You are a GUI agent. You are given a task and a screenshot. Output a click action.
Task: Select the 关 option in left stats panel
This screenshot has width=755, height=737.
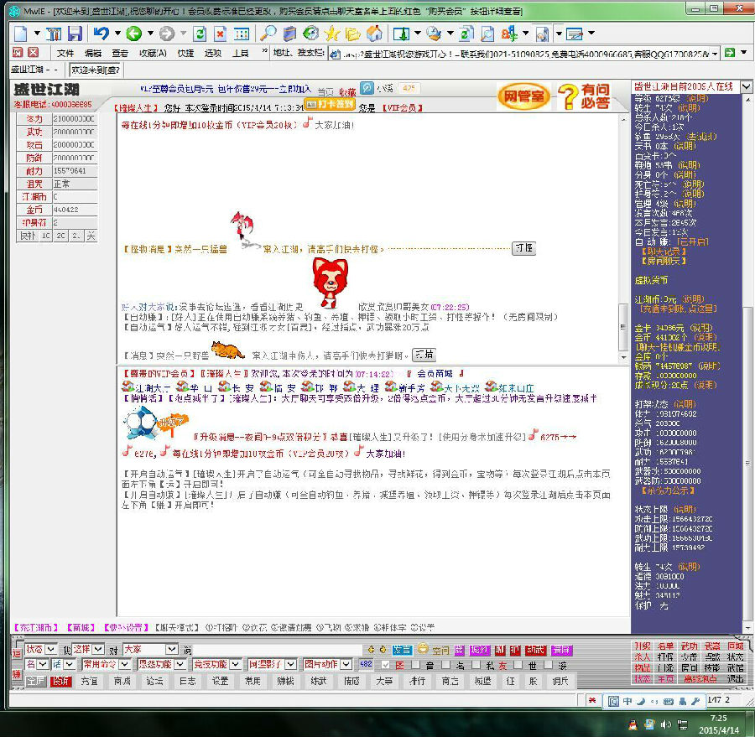coord(91,236)
